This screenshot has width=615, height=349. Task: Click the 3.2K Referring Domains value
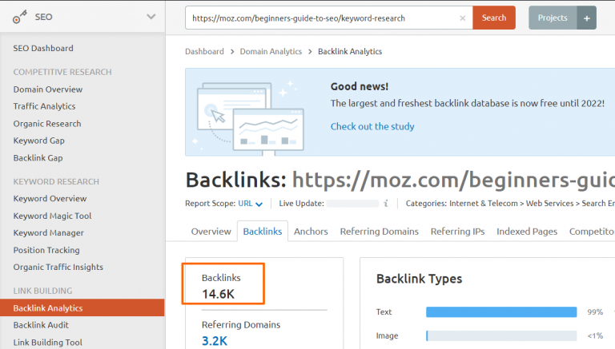click(x=215, y=341)
